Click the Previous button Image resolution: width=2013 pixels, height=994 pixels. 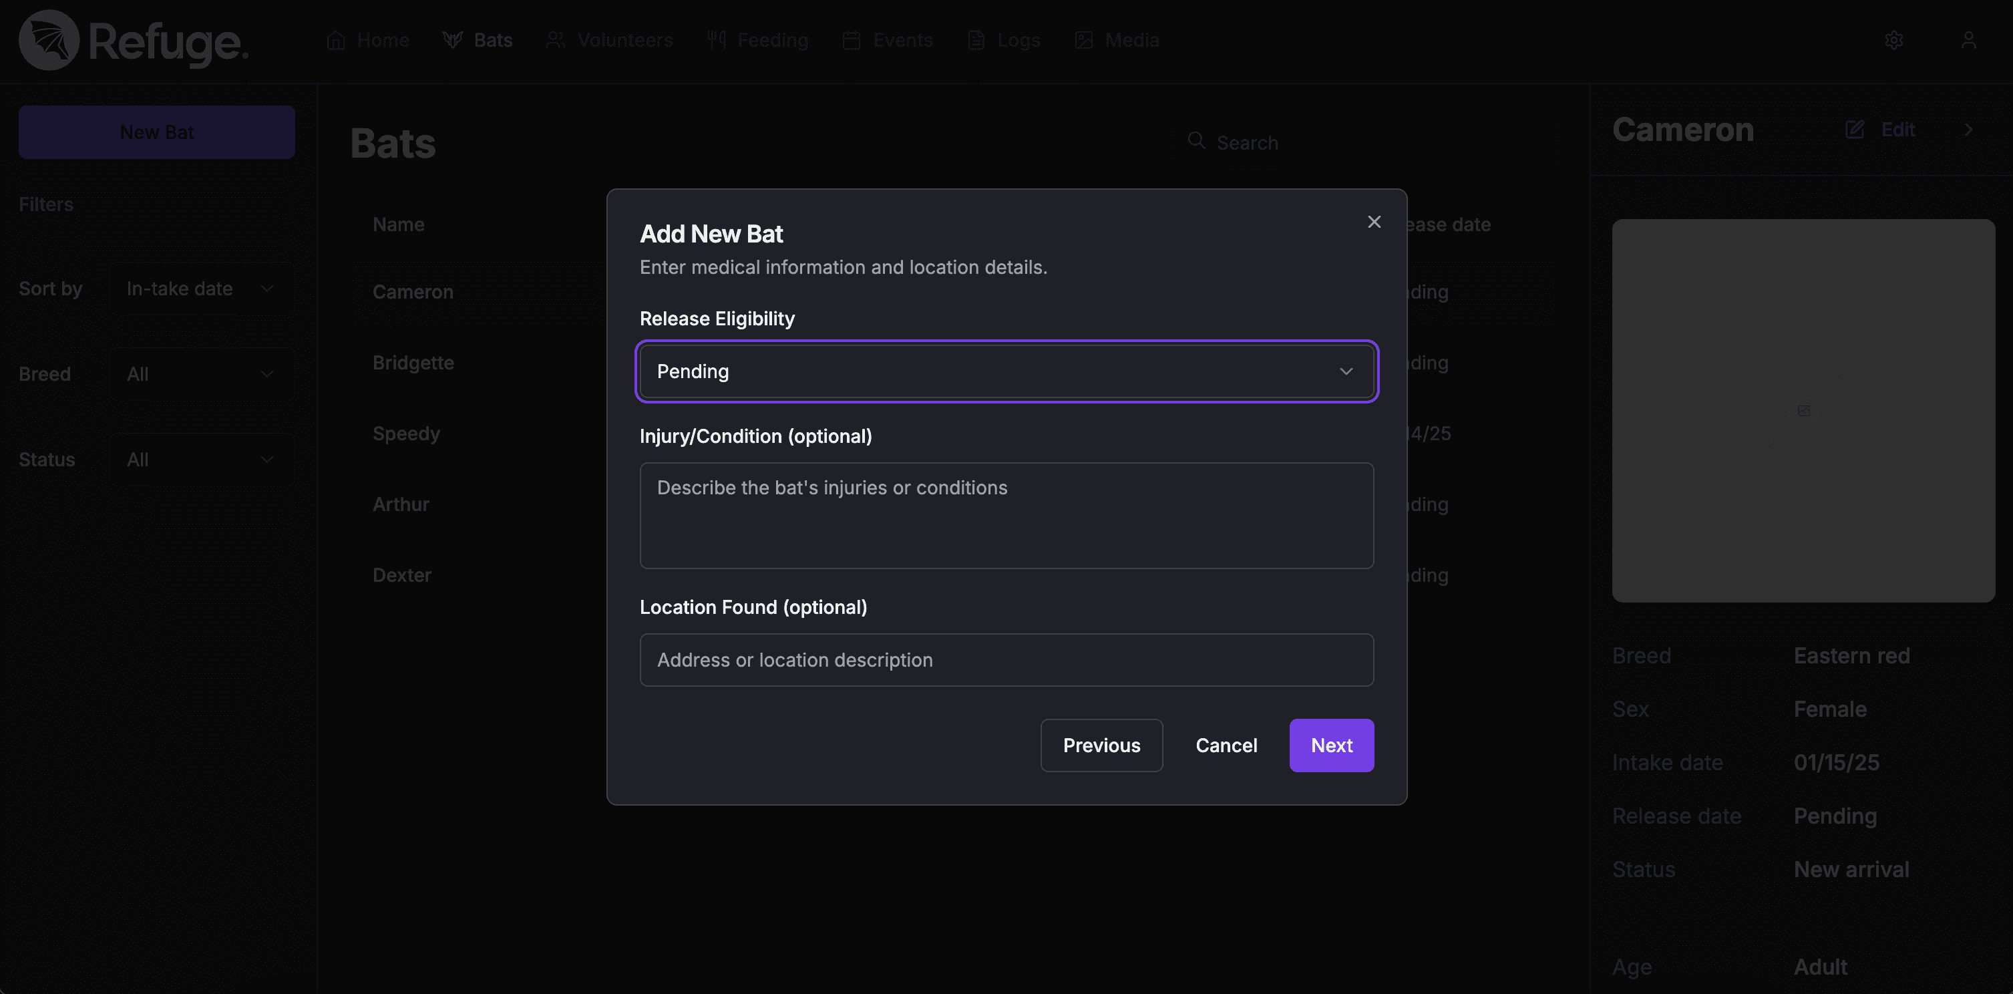click(x=1101, y=745)
